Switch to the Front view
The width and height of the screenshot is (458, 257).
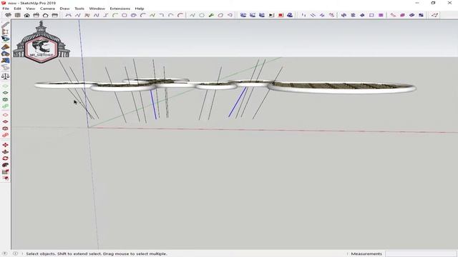coord(27,15)
